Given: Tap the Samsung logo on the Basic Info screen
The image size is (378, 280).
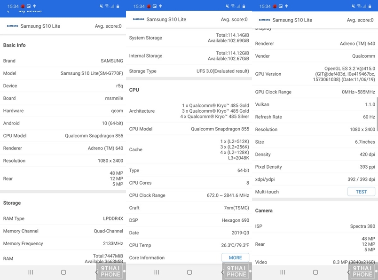Looking at the screenshot, I should tap(13, 26).
